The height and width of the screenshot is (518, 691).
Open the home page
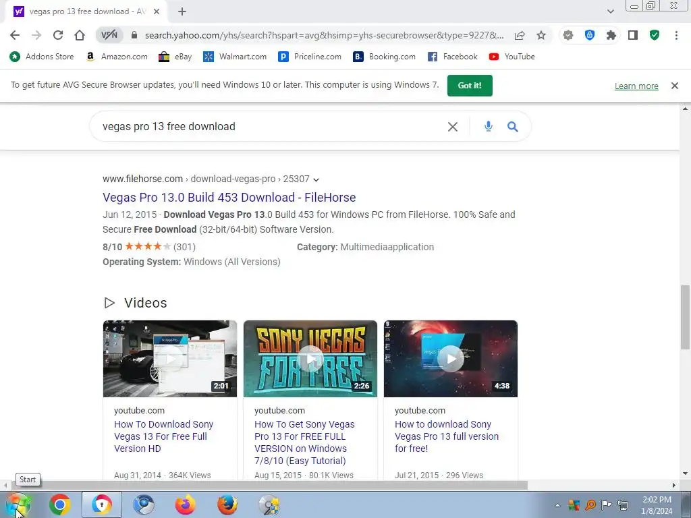click(x=80, y=35)
